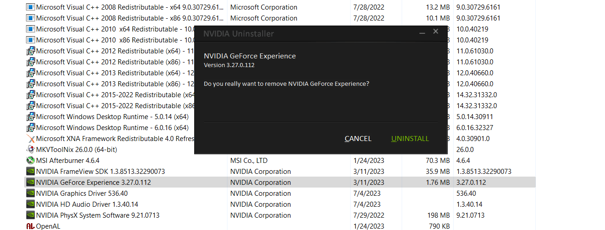Select MSI Afterburner 4.6.4 entry

67,161
